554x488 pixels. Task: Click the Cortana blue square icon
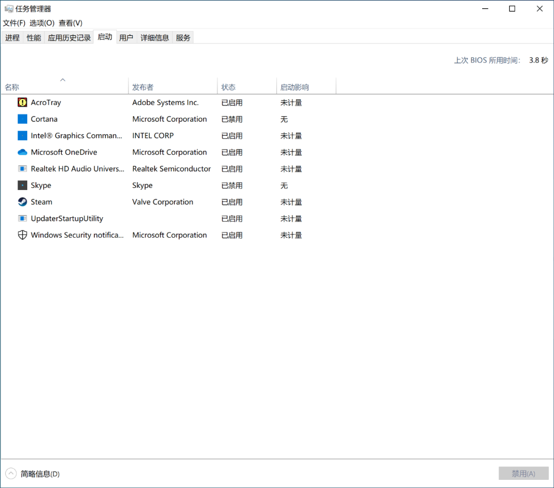point(22,119)
